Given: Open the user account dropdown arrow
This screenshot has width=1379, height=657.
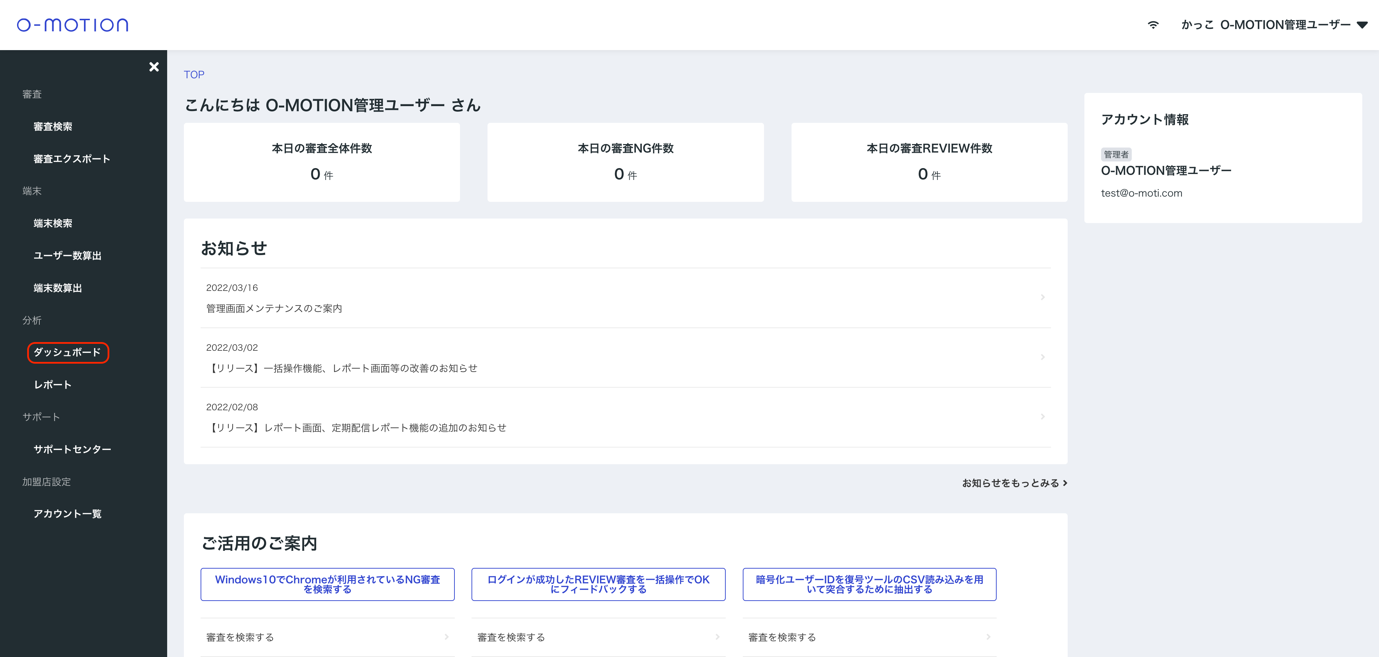Looking at the screenshot, I should click(x=1362, y=25).
